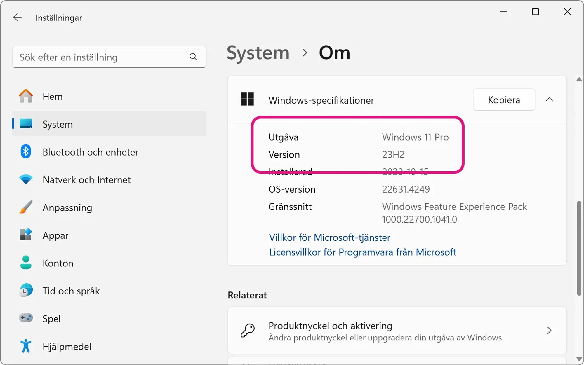584x365 pixels.
Task: Select the 23H2 version value
Action: coord(393,154)
